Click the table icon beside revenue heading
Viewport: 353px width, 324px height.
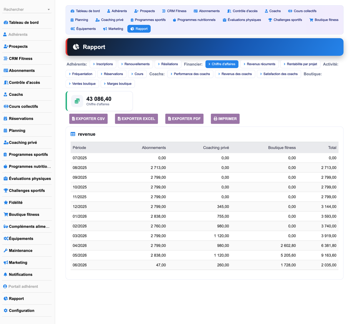tap(73, 134)
